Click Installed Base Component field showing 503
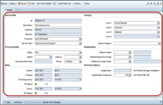This screenshot has height=105, width=163. coord(121,75)
